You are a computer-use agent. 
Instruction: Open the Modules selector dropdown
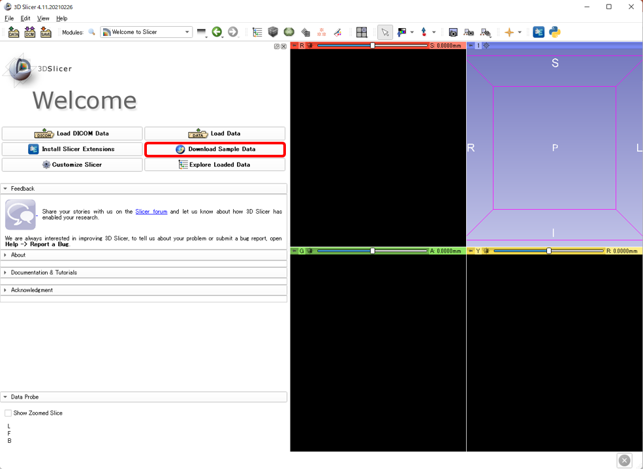coord(146,32)
